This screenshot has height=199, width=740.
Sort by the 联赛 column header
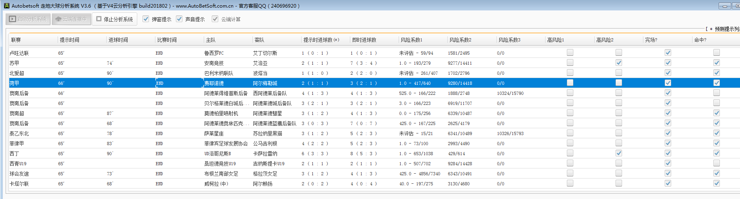coord(16,40)
